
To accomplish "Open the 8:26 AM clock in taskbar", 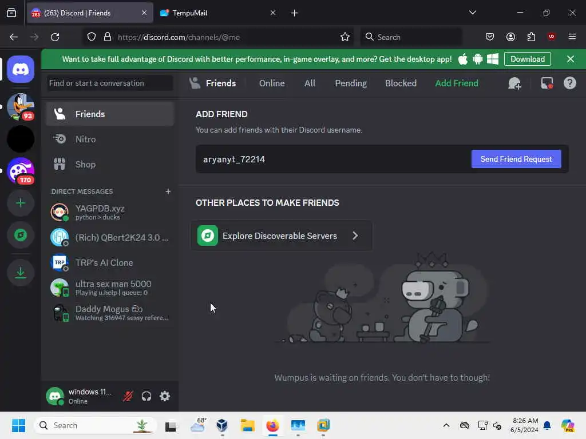I will [525, 425].
